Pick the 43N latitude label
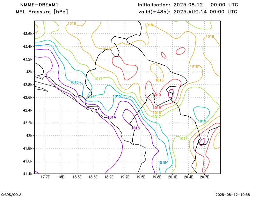Image resolution: width=255 pixels, height=197 pixels. point(29,72)
